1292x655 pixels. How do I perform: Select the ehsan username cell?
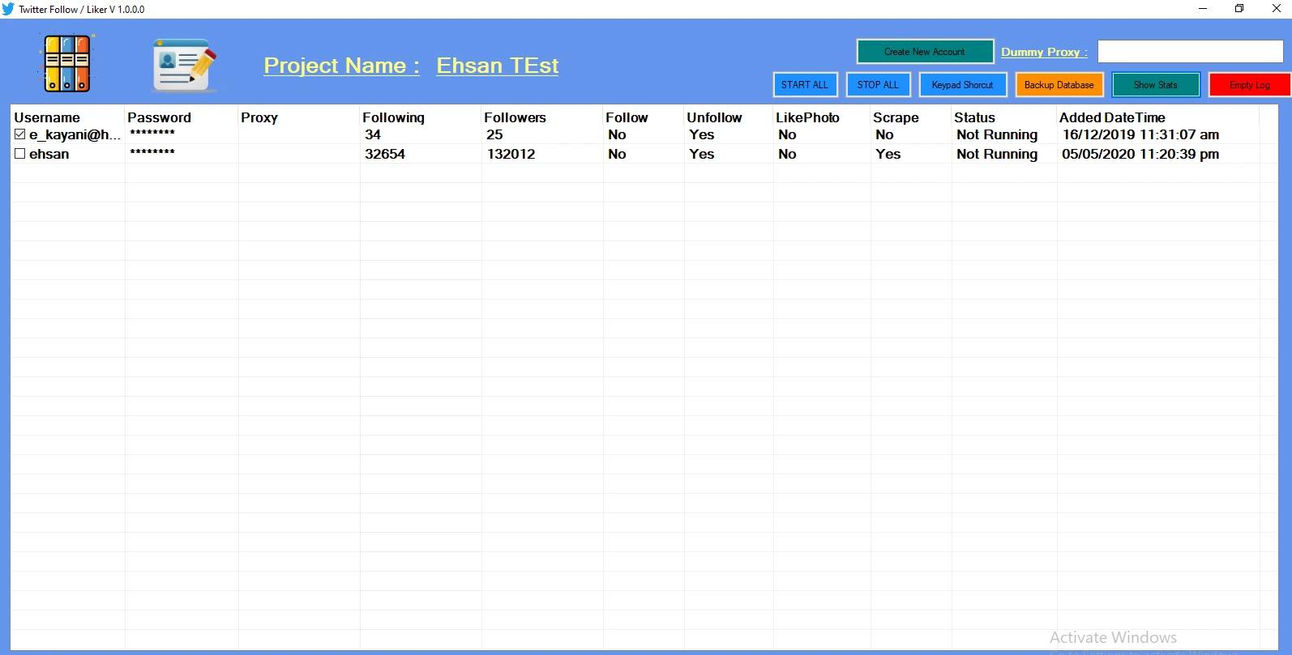coord(49,154)
